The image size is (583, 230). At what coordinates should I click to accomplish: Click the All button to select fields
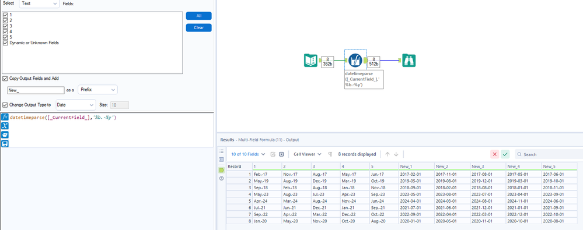pos(199,16)
